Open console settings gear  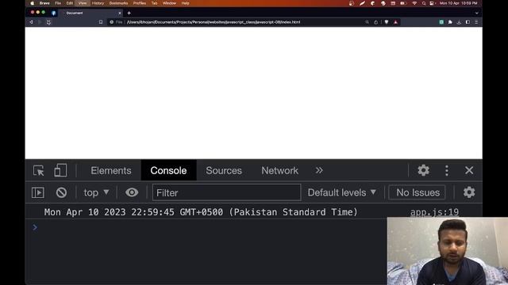[469, 192]
